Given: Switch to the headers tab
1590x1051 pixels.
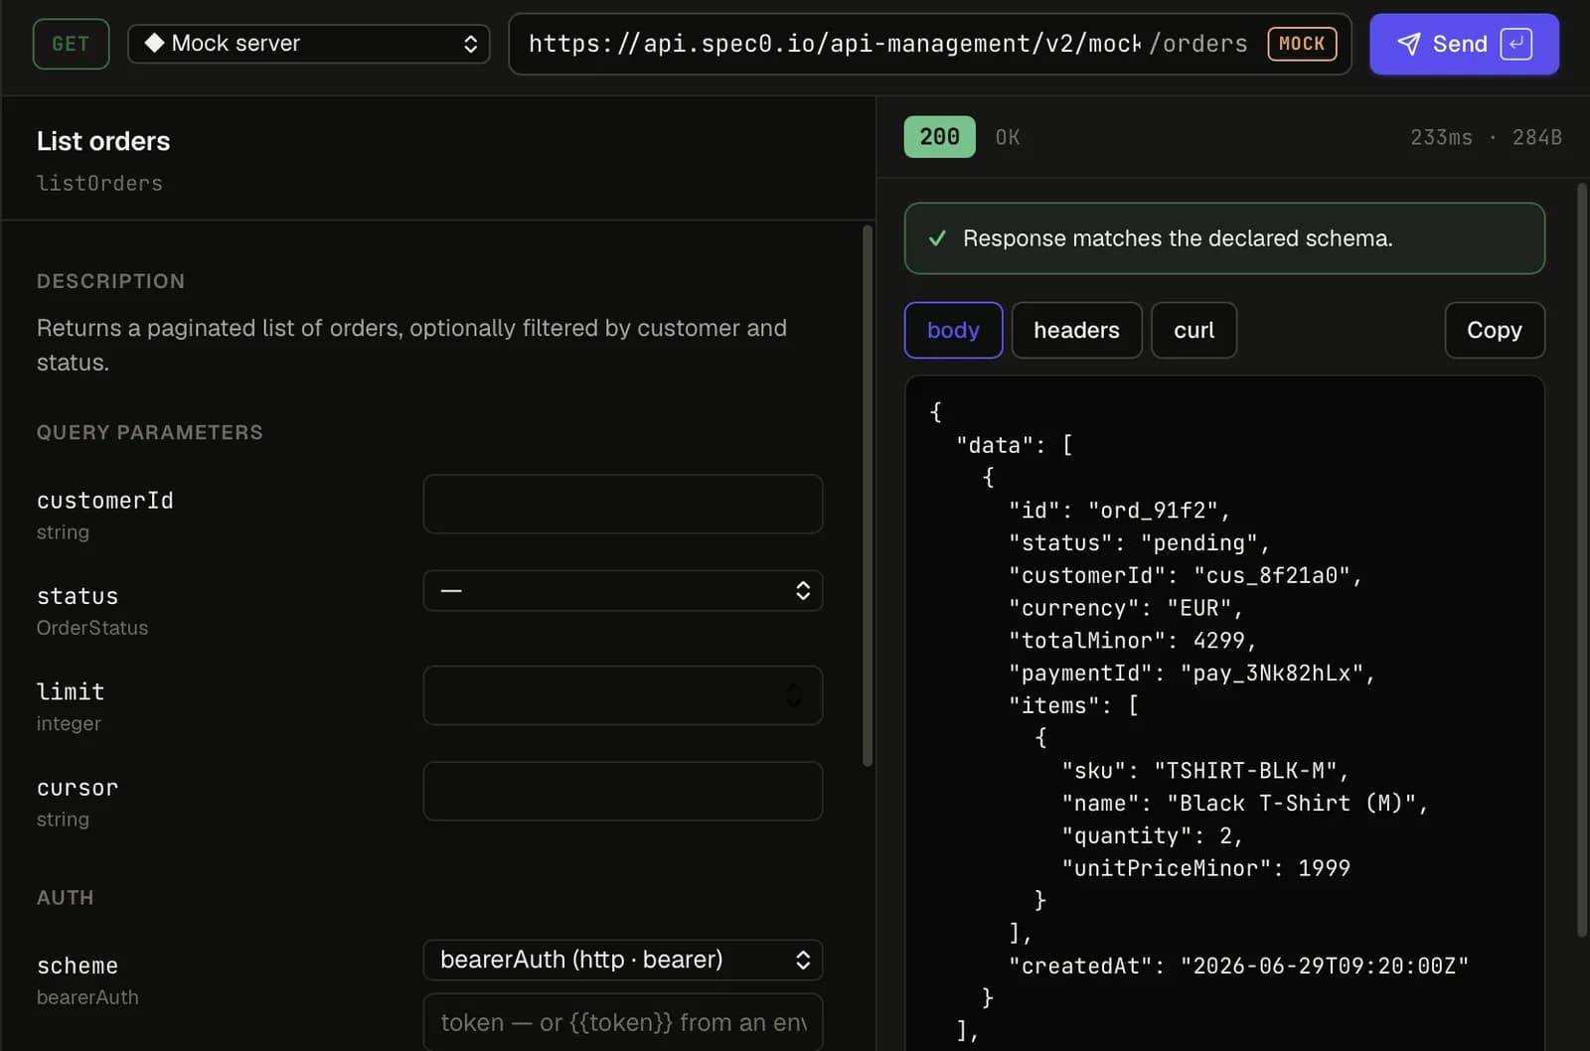Looking at the screenshot, I should 1076,330.
